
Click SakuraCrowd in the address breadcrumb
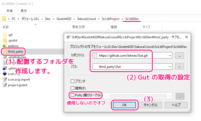86,19
